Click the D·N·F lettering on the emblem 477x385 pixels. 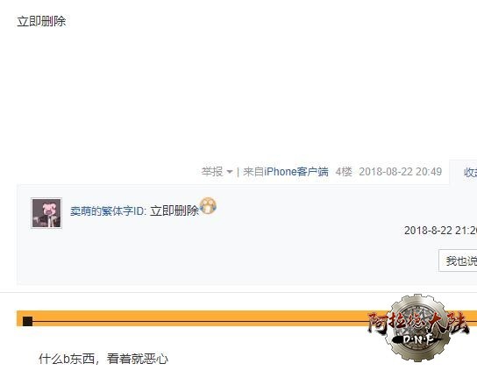pos(418,339)
